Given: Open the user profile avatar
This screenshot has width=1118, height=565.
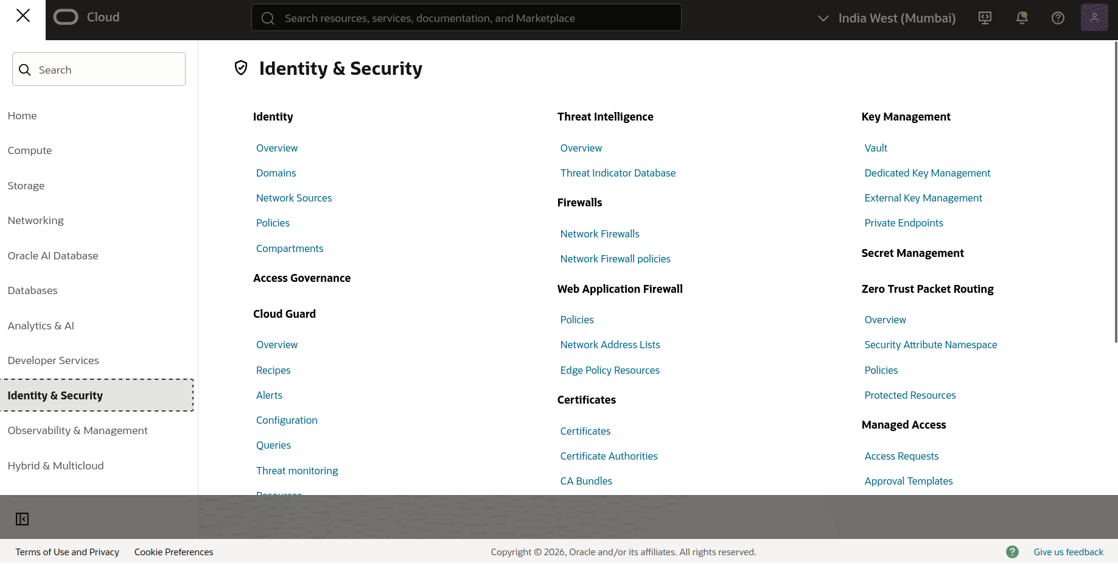Looking at the screenshot, I should [x=1094, y=18].
